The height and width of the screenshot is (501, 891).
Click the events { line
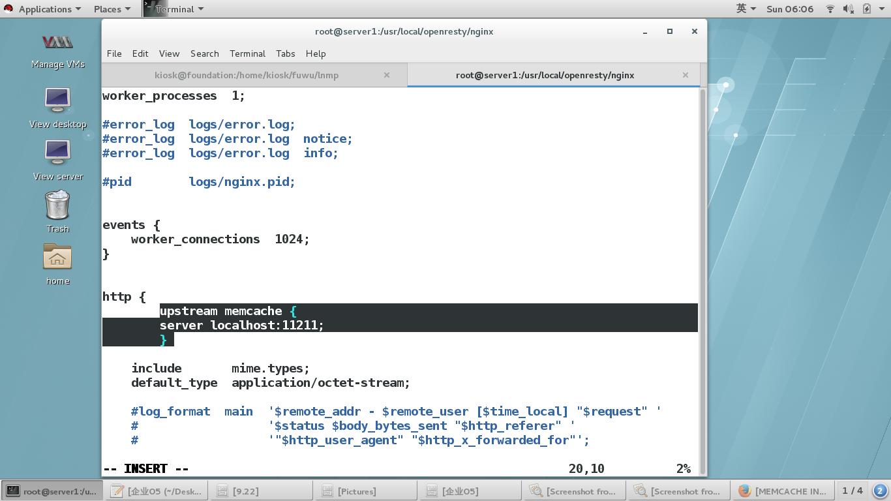[x=131, y=225]
